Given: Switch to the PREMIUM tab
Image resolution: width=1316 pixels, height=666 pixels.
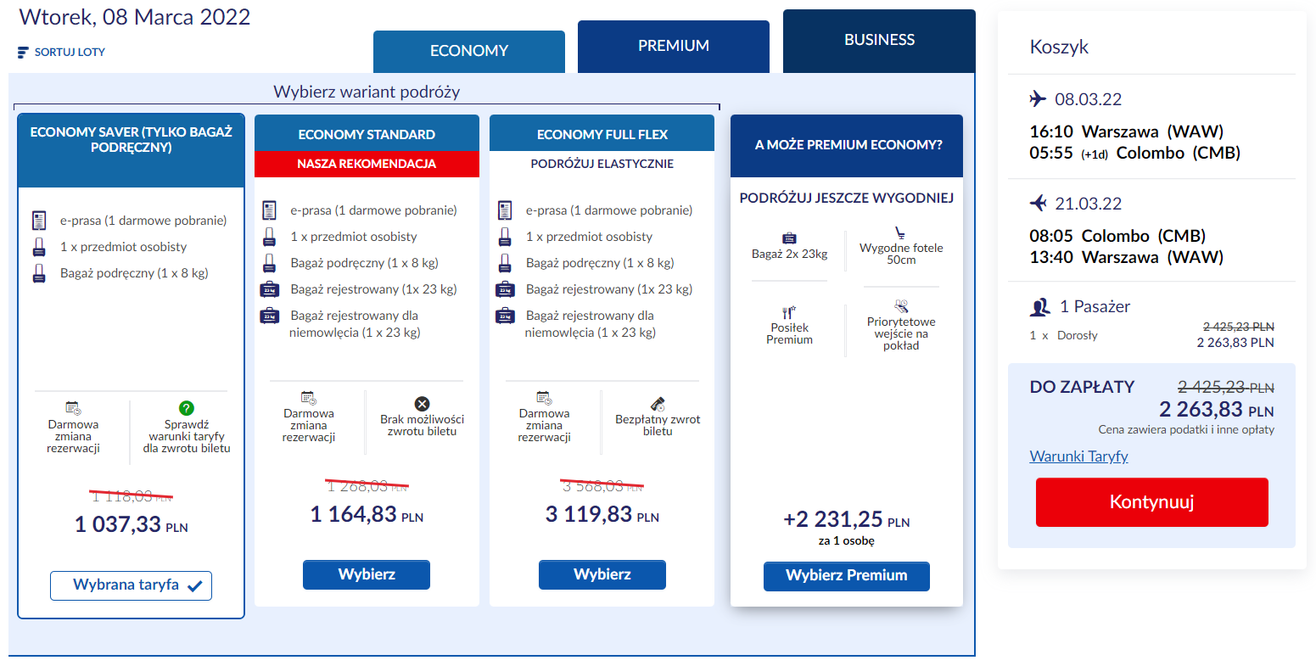Looking at the screenshot, I should point(674,46).
